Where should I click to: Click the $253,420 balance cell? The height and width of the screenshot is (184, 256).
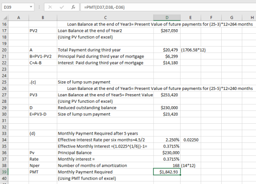[x=167, y=95]
